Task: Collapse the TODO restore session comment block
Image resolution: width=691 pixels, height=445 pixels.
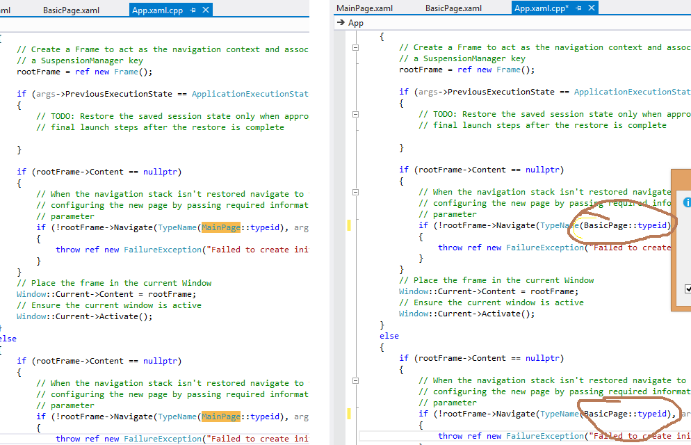Action: [355, 114]
